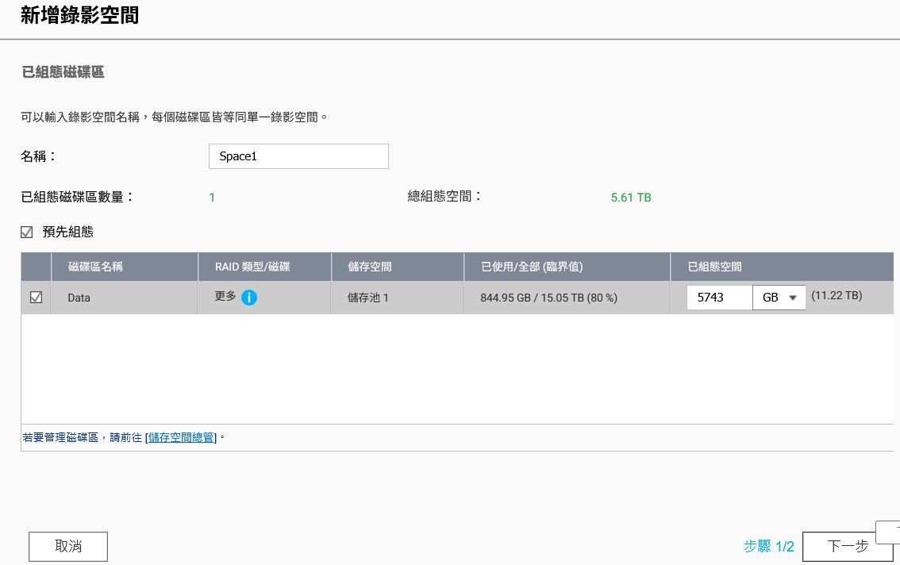Click the 名稱 field containing Space1
900x565 pixels.
pos(298,156)
